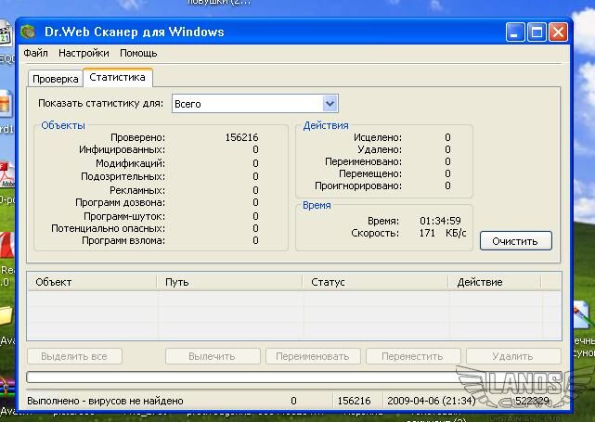Image resolution: width=595 pixels, height=422 pixels.
Task: Open the Файл menu
Action: pyautogui.click(x=35, y=54)
